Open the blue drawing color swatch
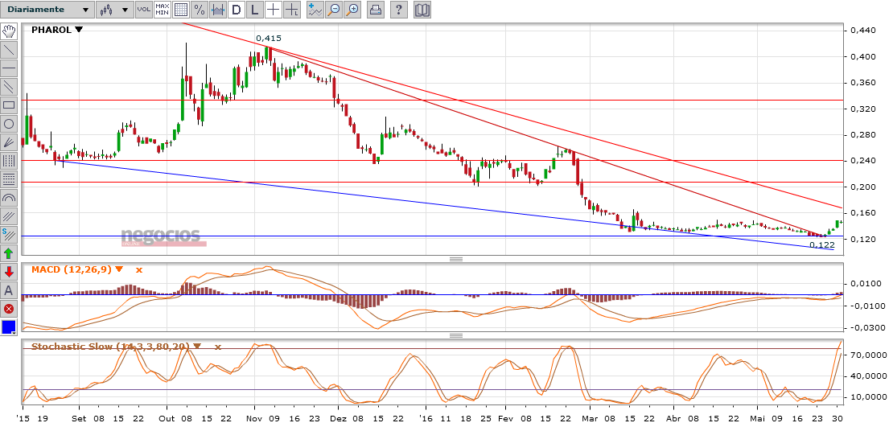The image size is (893, 427). coord(9,327)
